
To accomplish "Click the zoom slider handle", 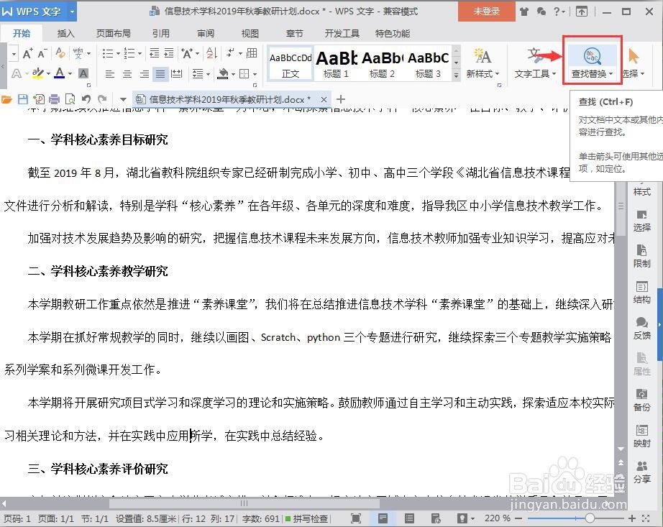I will (x=590, y=518).
